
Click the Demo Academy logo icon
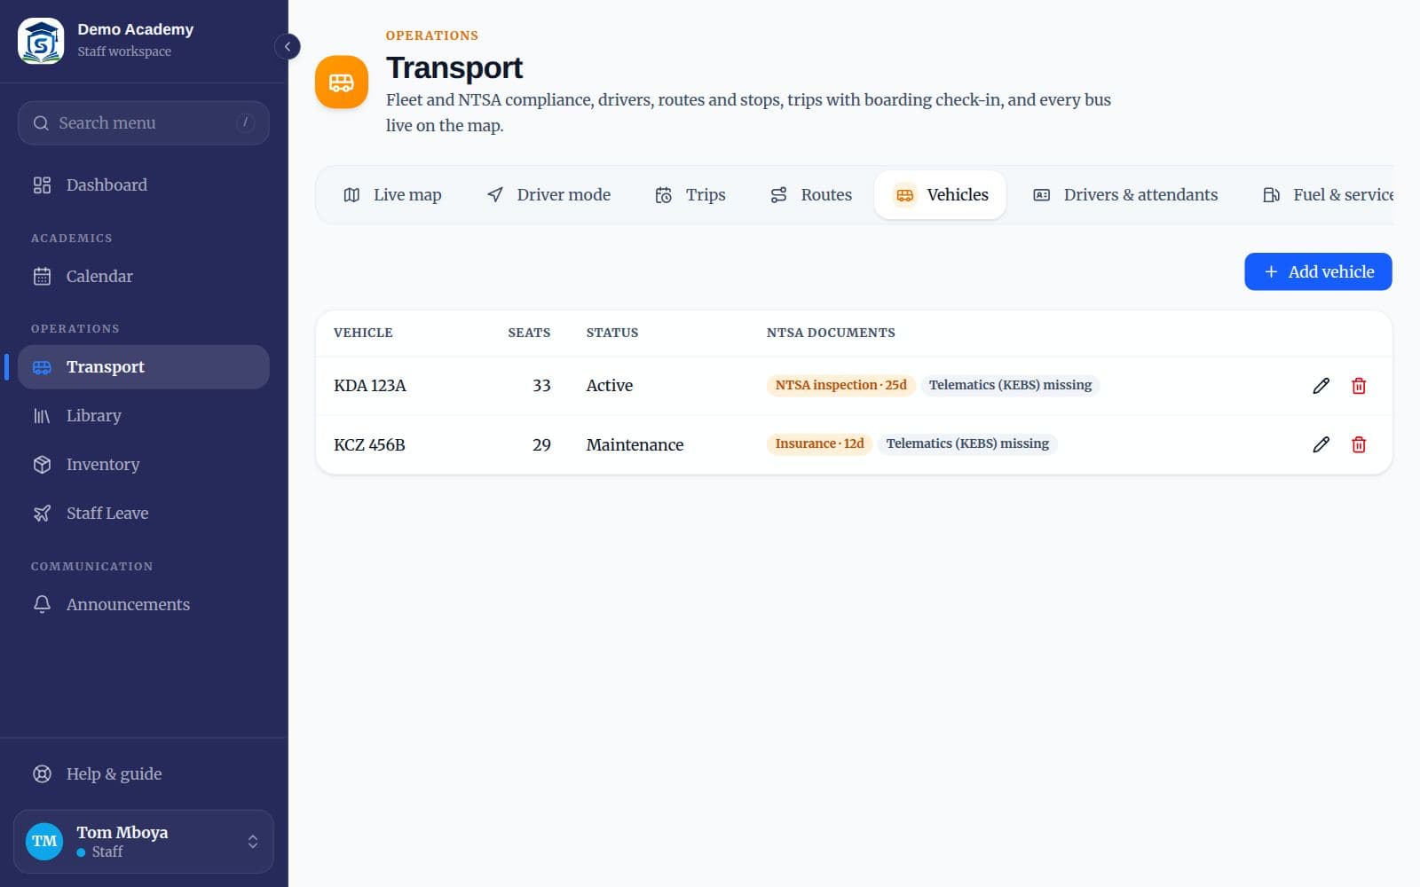(x=41, y=41)
